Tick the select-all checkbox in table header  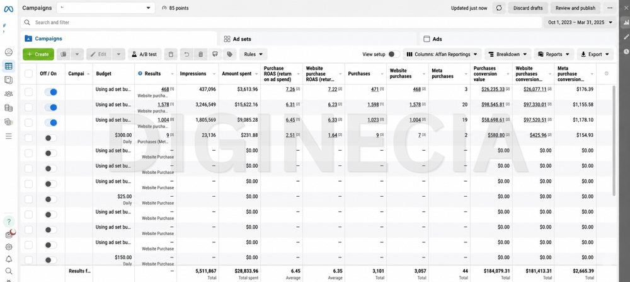click(x=28, y=74)
